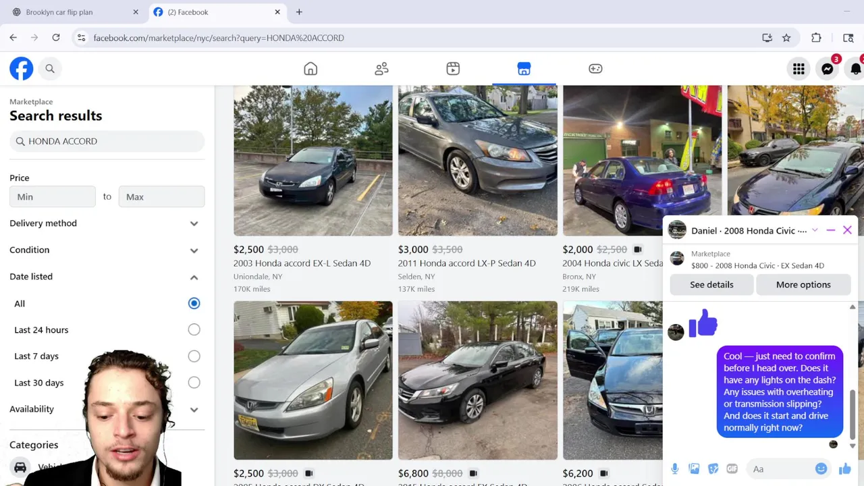Open the Gaming controller icon
Screen dimensions: 864x486
click(x=595, y=68)
